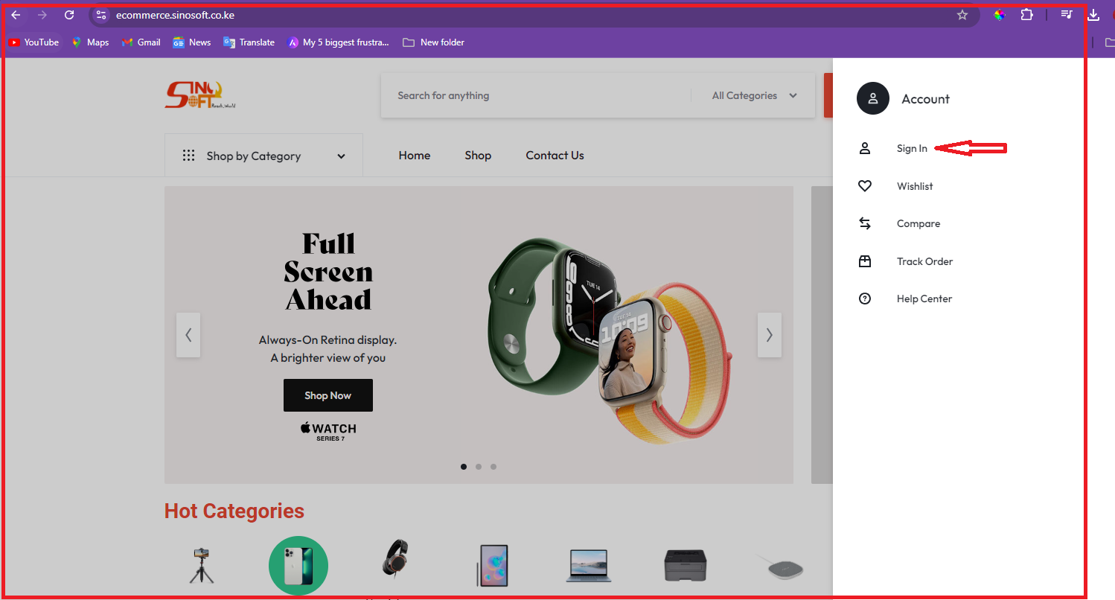The width and height of the screenshot is (1115, 600).
Task: Go to next slide in carousel
Action: coord(769,335)
